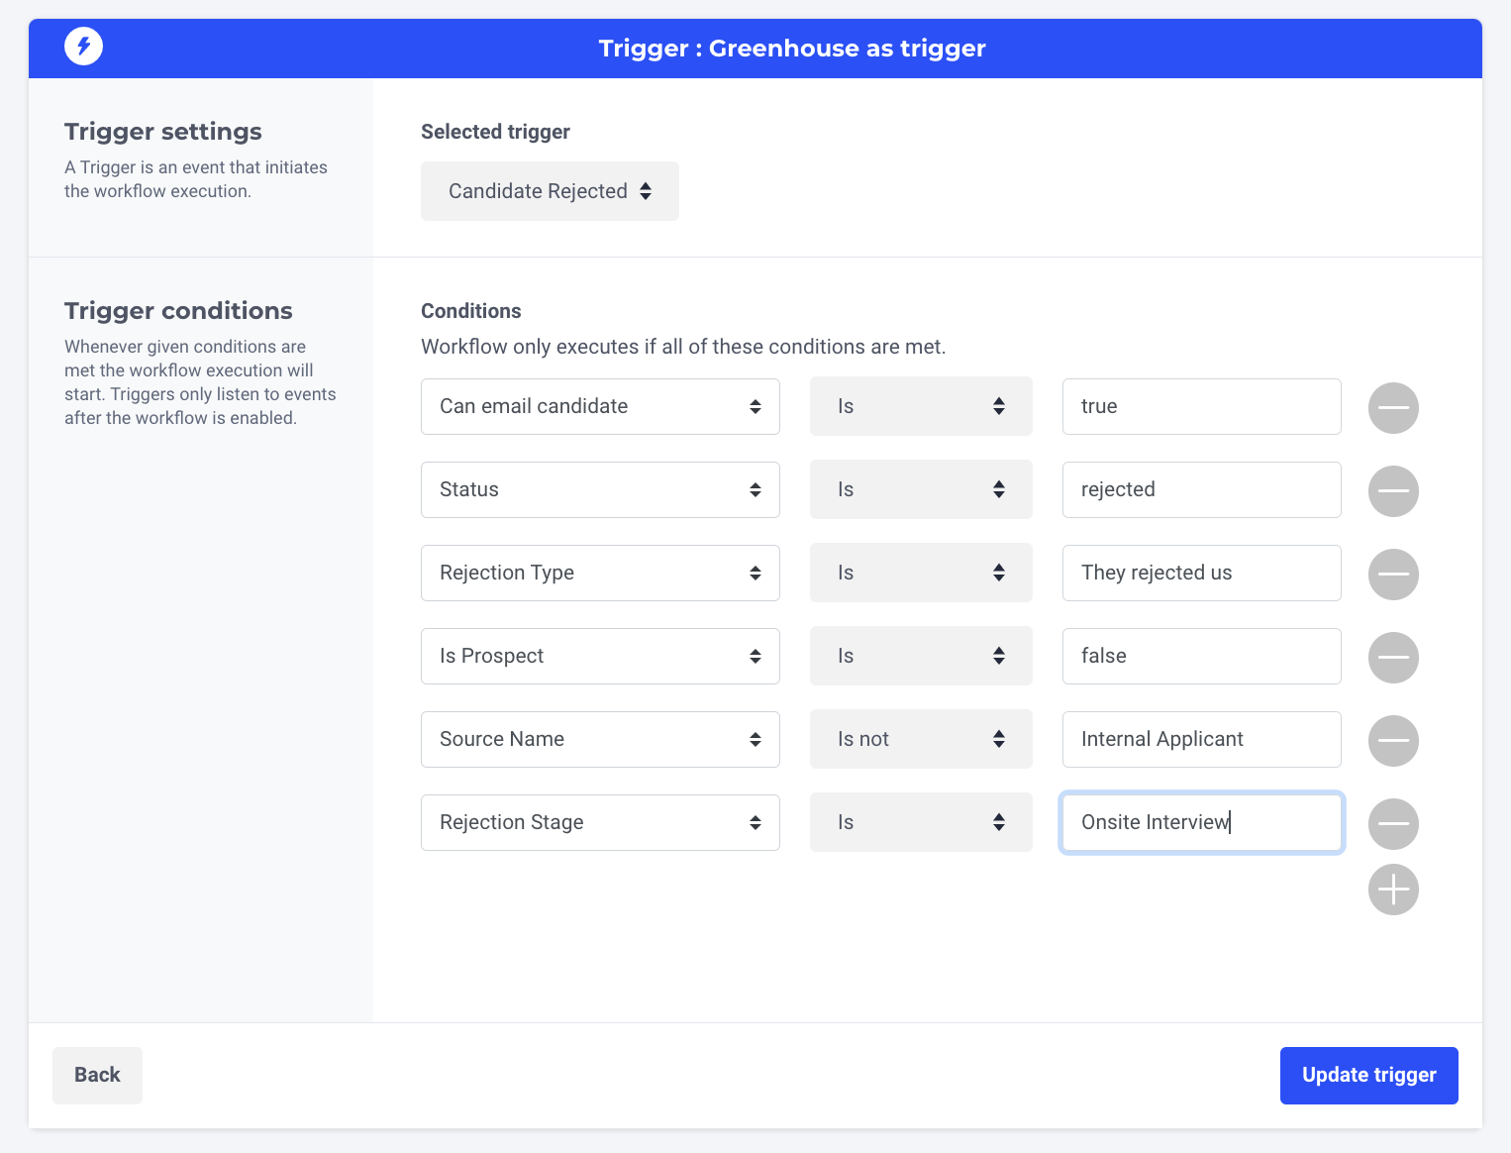Viewport: 1511px width, 1153px height.
Task: Click the lightning bolt trigger icon
Action: tap(83, 46)
